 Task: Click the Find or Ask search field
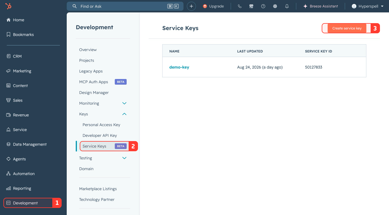[x=125, y=6]
